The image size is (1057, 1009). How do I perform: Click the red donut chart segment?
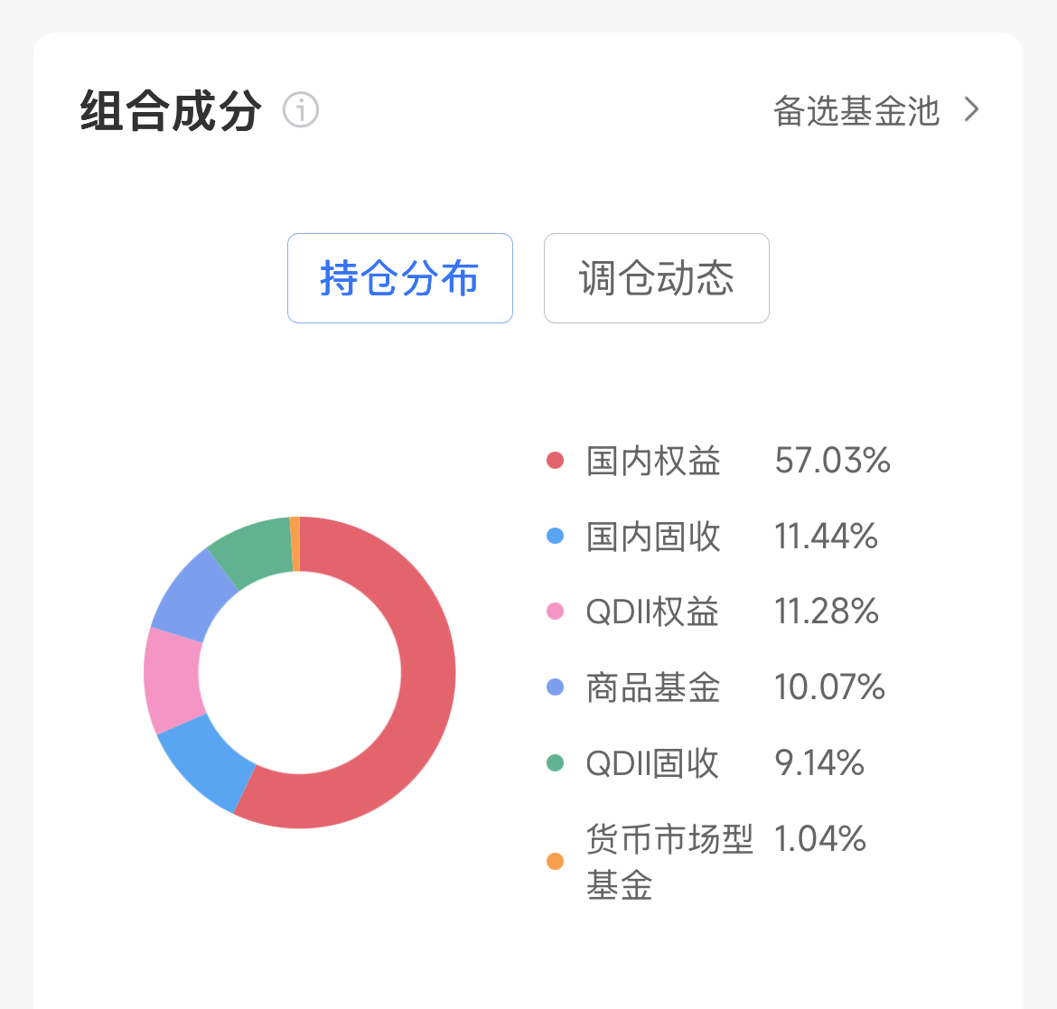pos(426,673)
